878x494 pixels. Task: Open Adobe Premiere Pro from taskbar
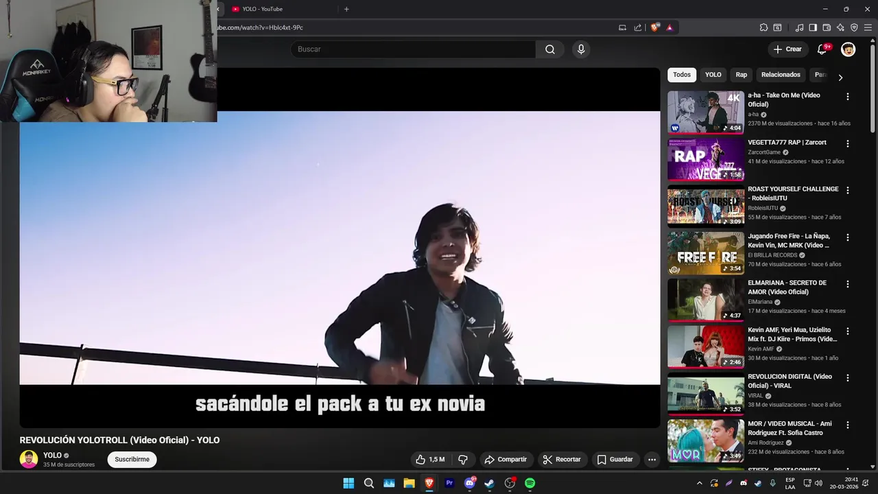pos(449,483)
